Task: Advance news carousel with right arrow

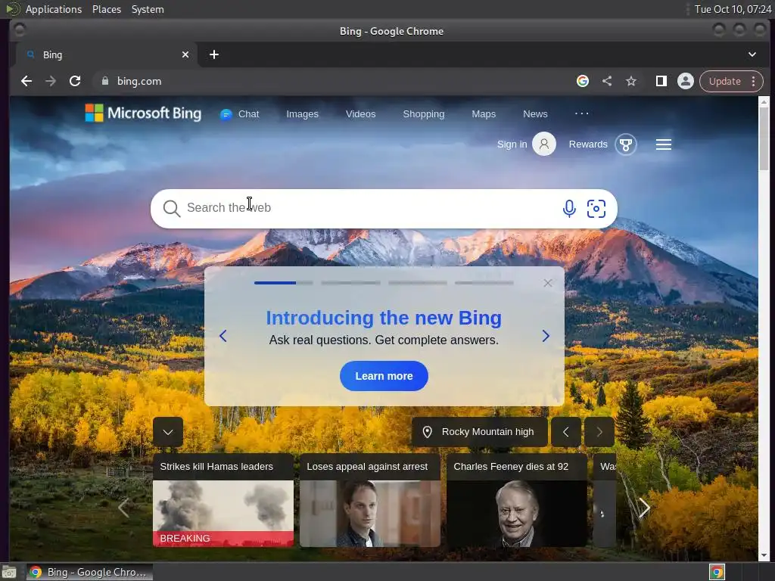Action: coord(645,508)
